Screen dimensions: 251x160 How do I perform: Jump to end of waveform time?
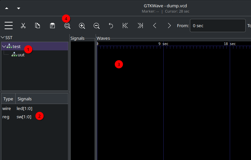(x=140, y=26)
